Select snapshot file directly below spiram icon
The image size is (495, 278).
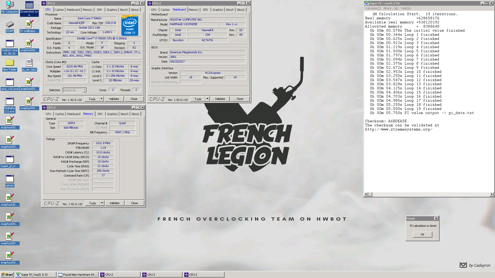[x=10, y=200]
